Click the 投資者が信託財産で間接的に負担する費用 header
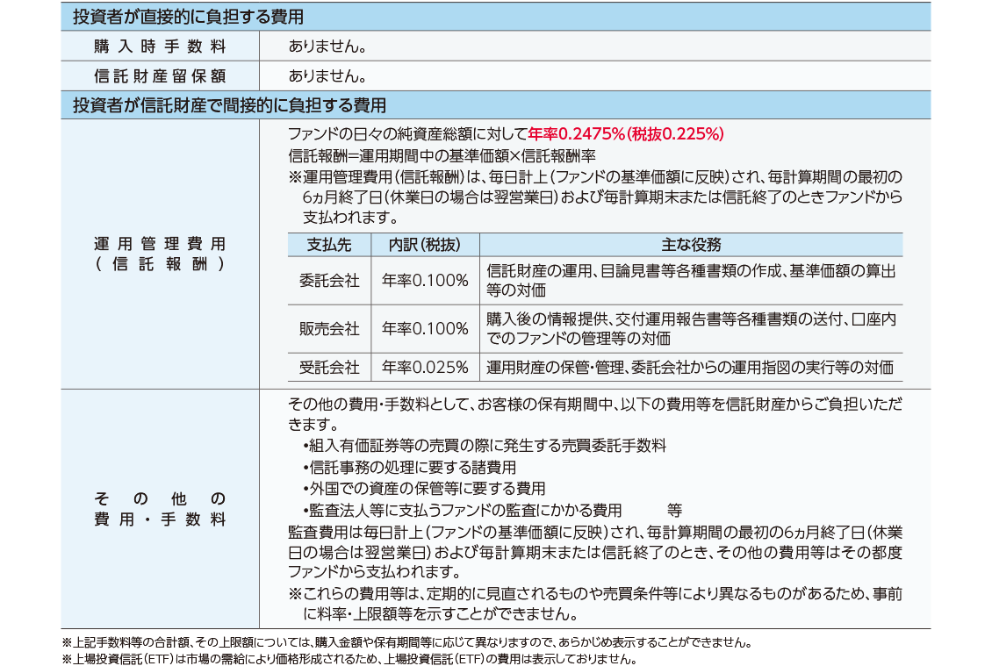992x666 pixels. click(229, 105)
